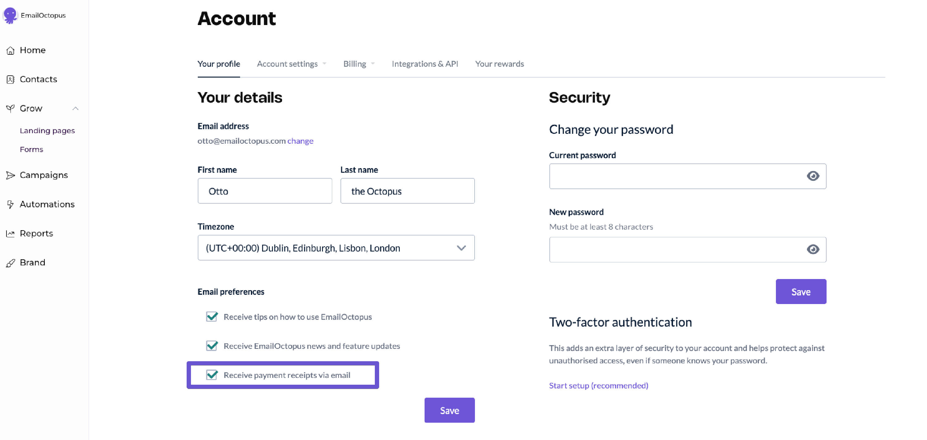Click the Automations lightning icon

[11, 204]
